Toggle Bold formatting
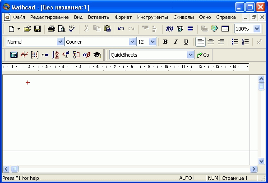Image resolution: width=268 pixels, height=183 pixels. coord(165,42)
